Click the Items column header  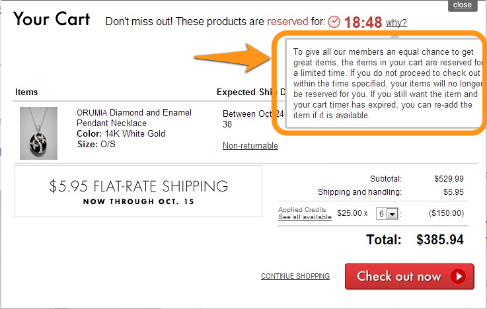26,92
